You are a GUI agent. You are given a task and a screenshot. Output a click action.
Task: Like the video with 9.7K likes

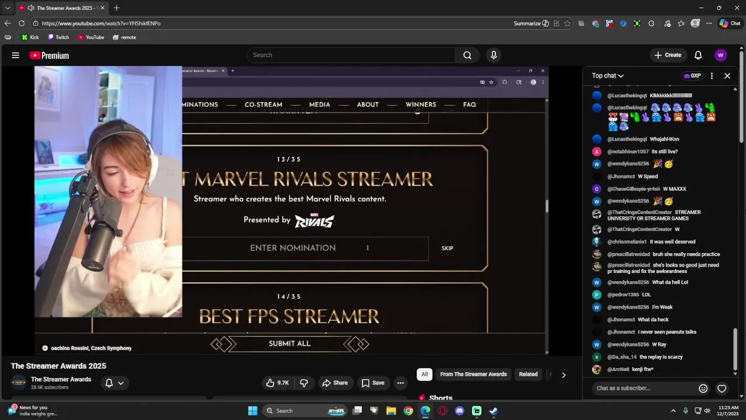(277, 383)
